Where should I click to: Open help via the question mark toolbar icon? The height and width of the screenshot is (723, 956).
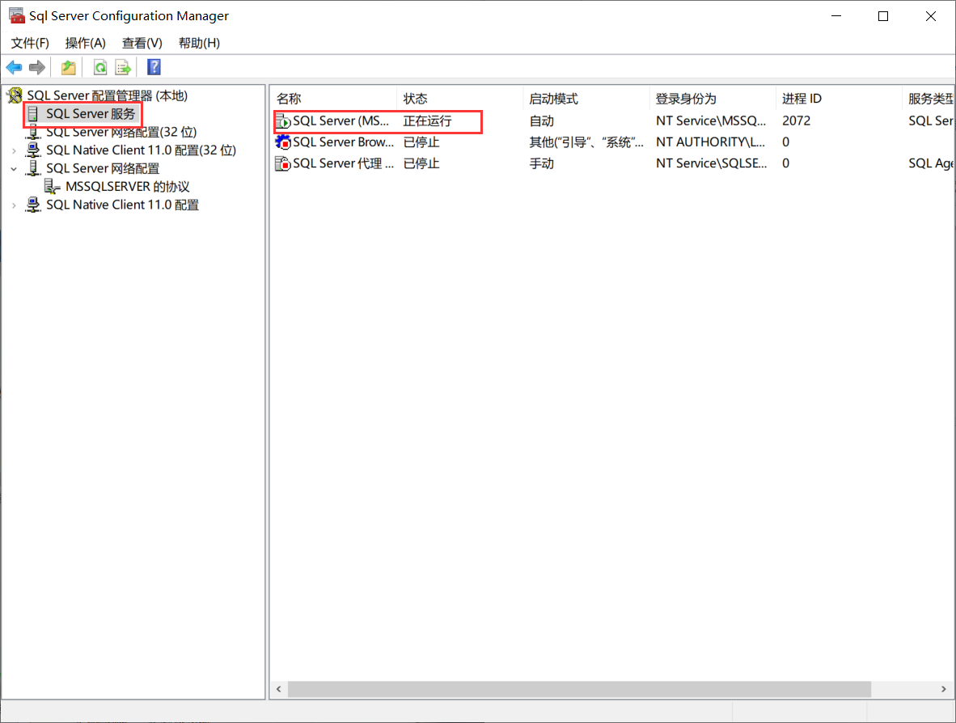coord(153,66)
